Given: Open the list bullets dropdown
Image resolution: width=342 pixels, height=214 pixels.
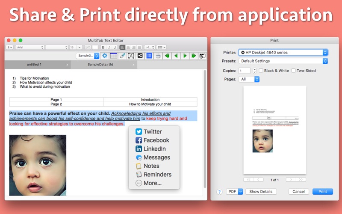Looking at the screenshot, I should (162, 47).
